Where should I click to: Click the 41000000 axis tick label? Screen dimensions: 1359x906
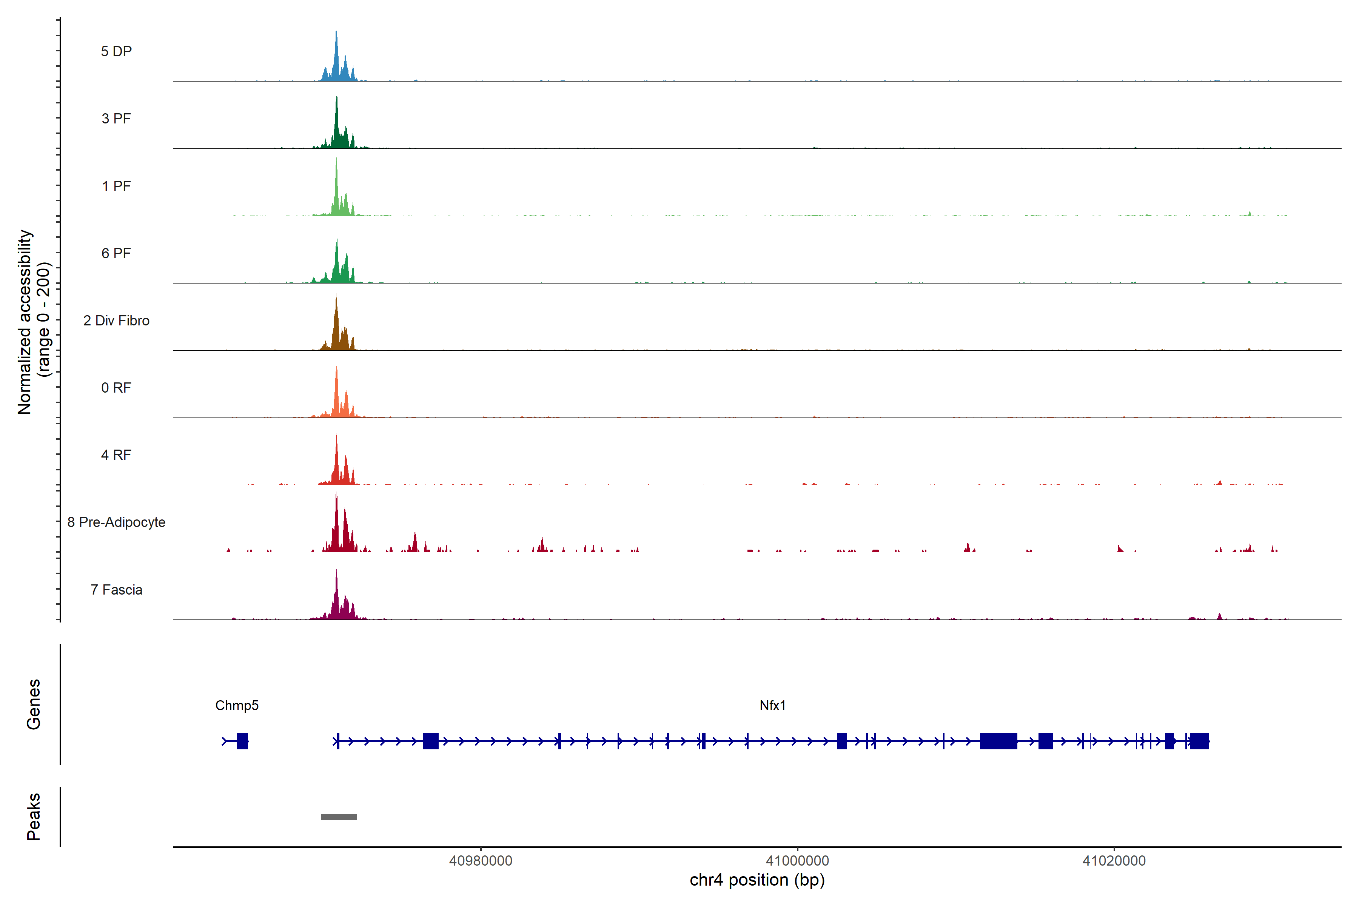797,861
